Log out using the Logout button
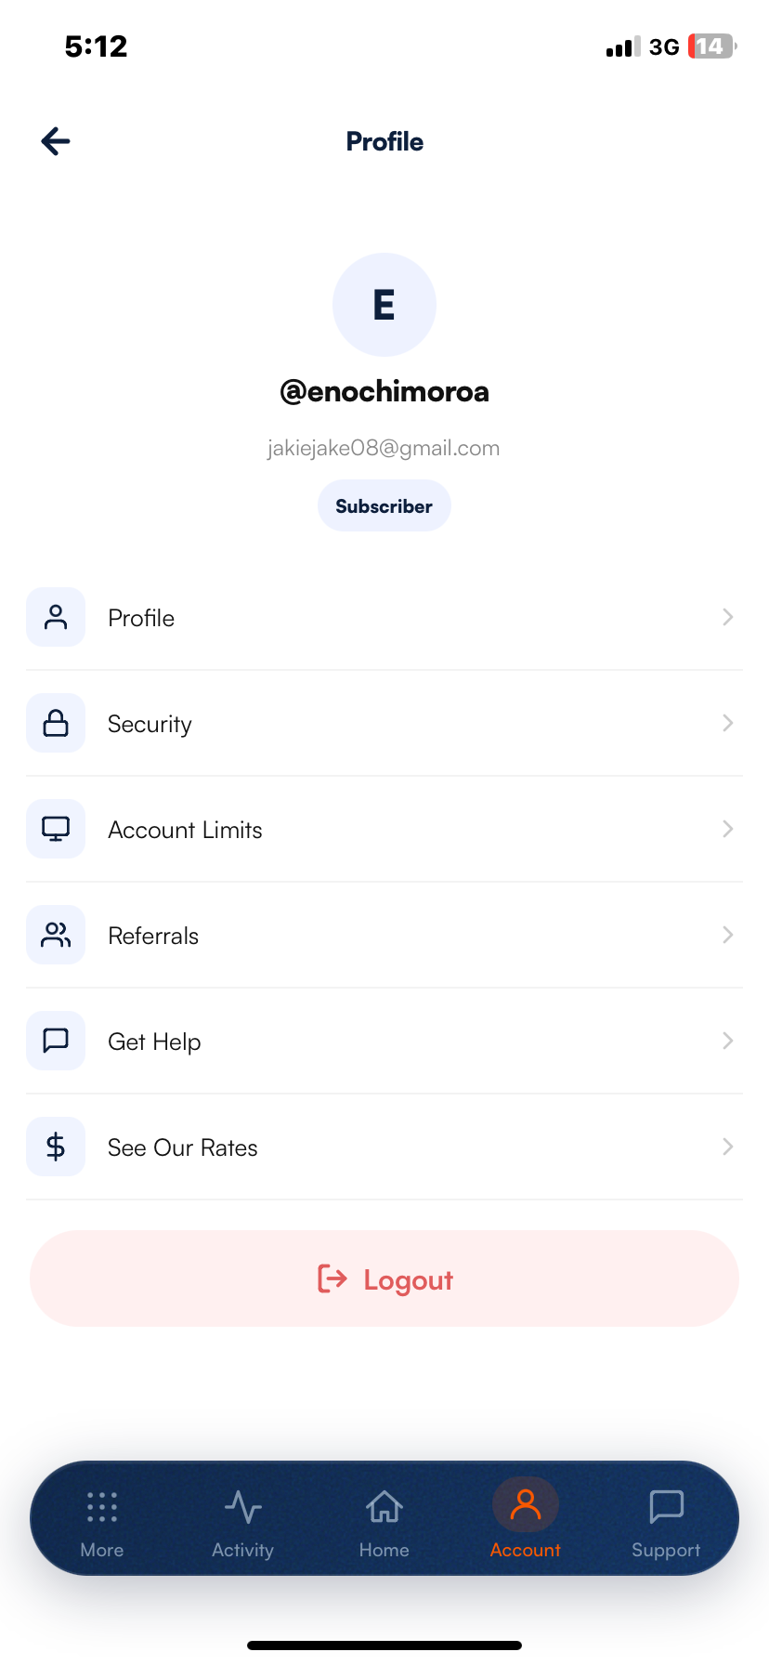 coord(384,1278)
